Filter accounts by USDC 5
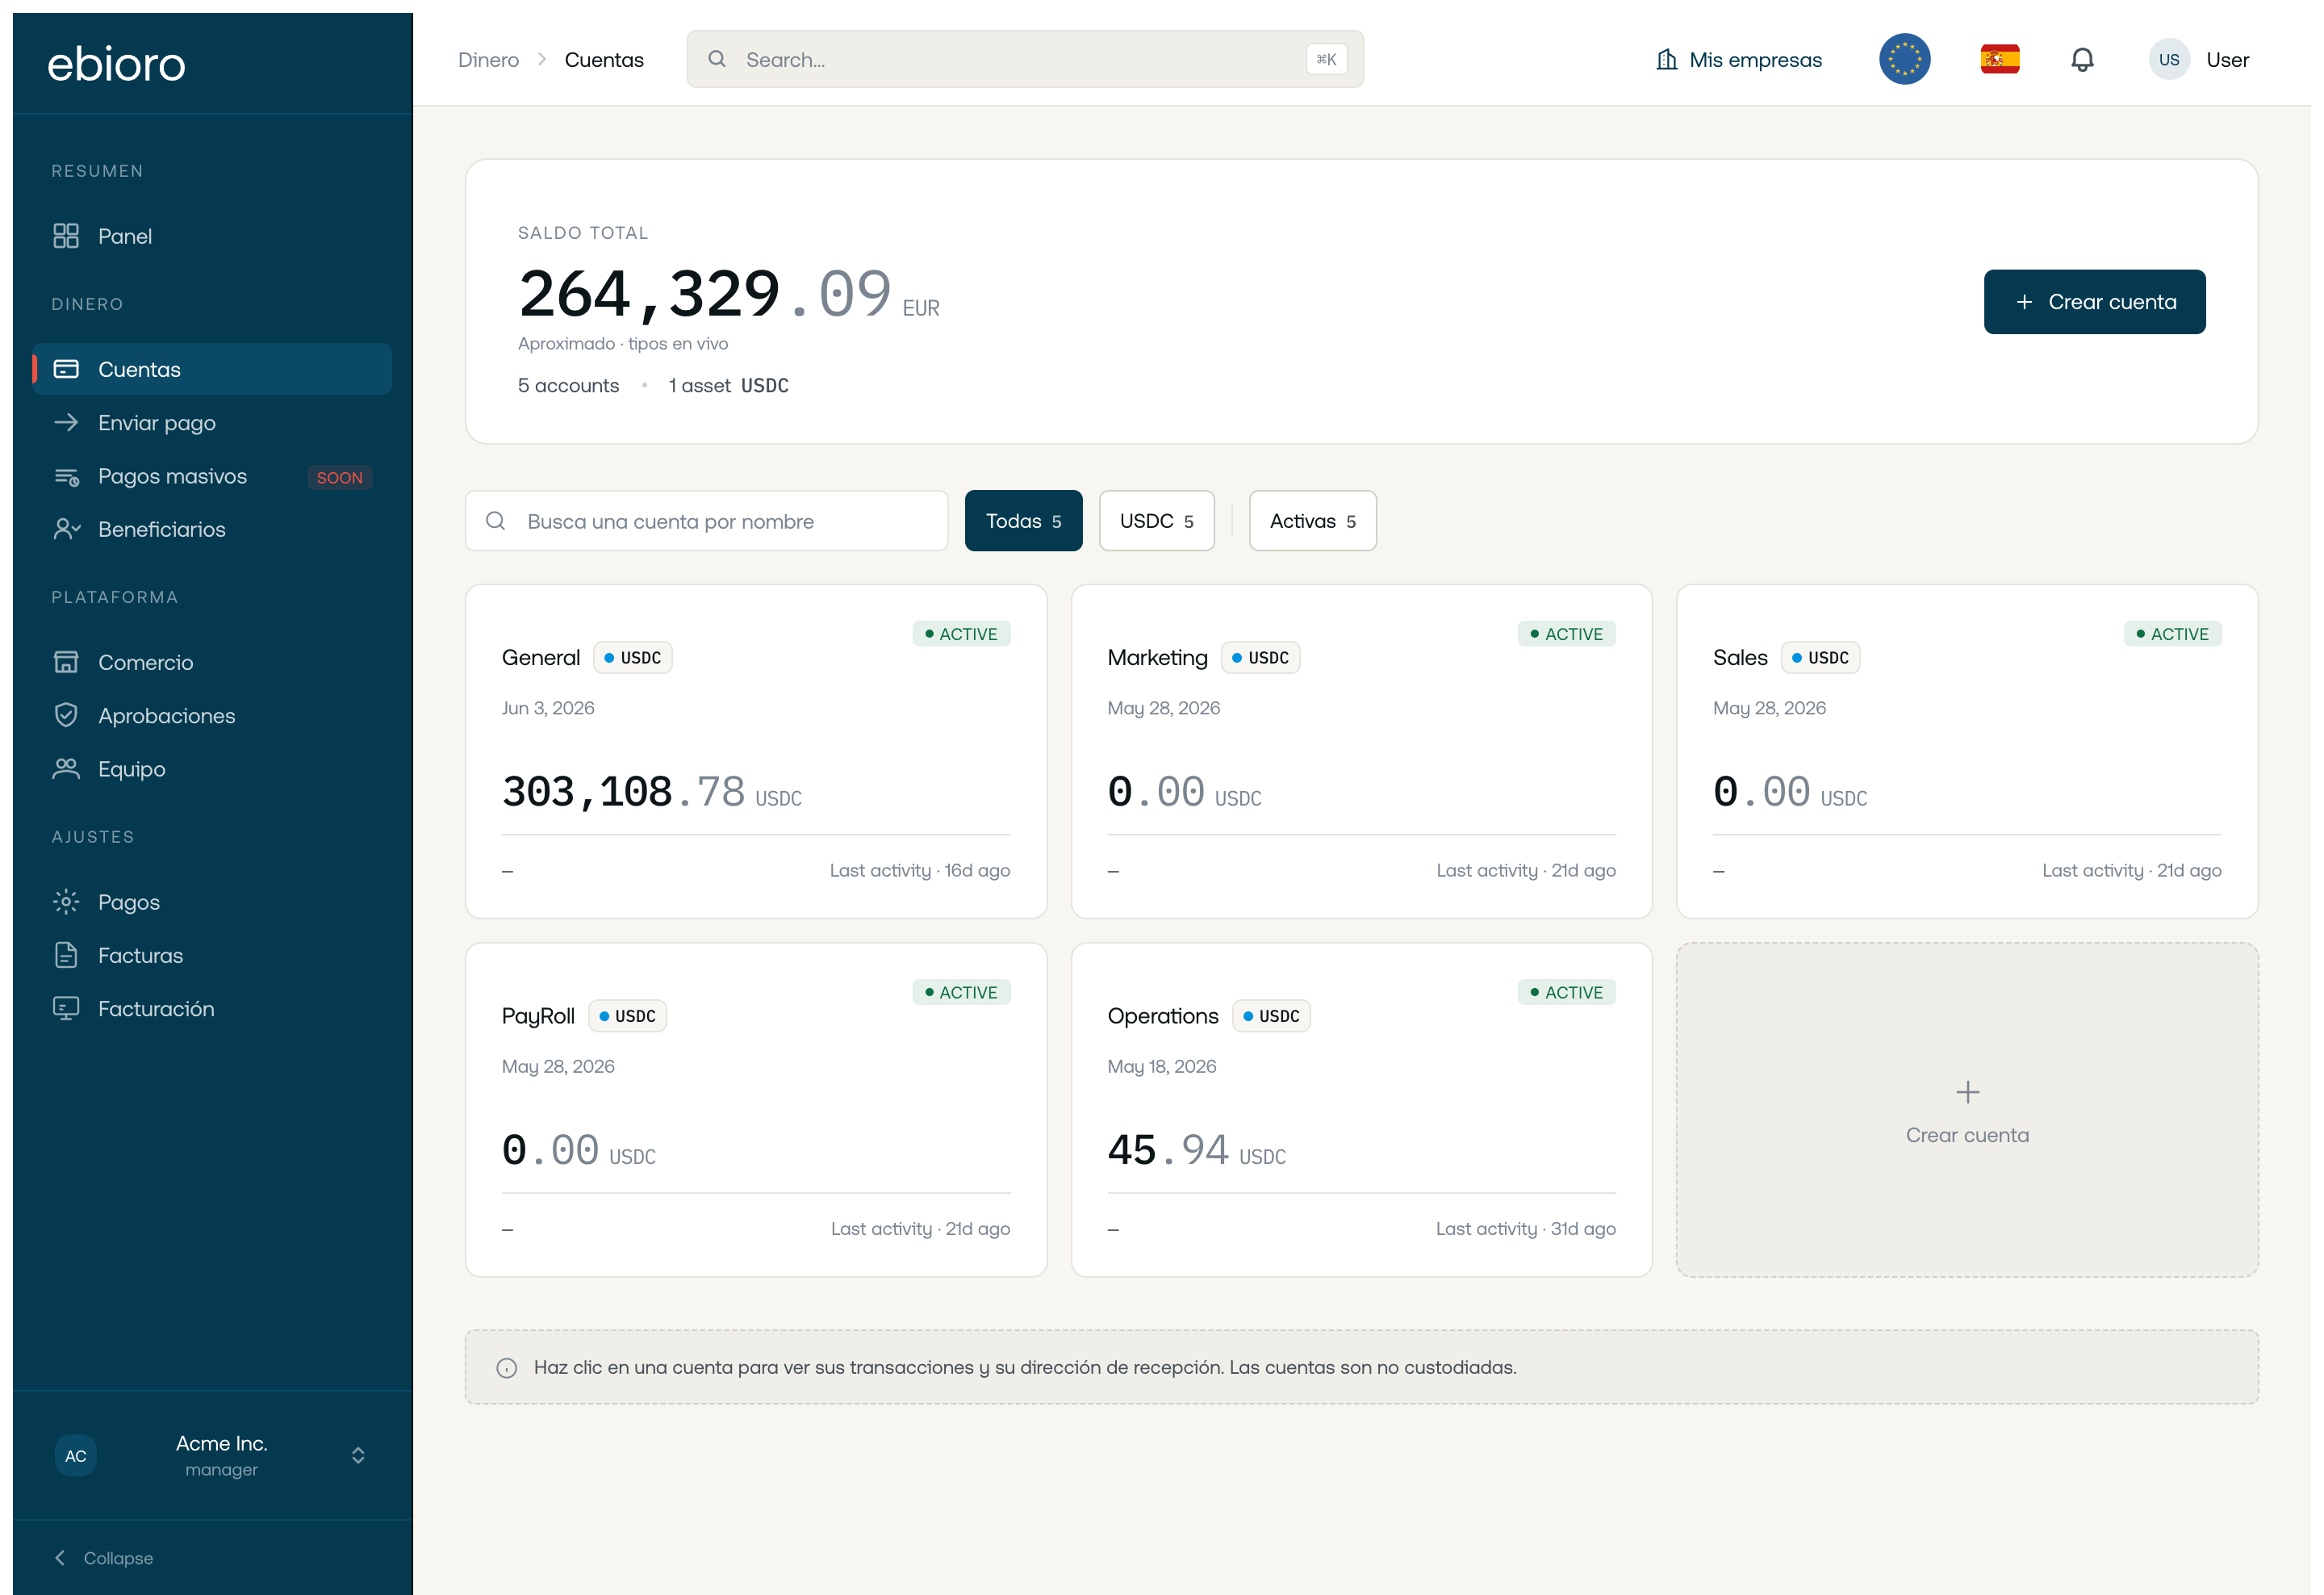The height and width of the screenshot is (1595, 2324). (x=1156, y=521)
